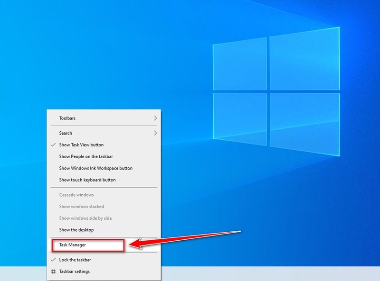The image size is (380, 281).
Task: Expand the Search submenu entry
Action: tap(104, 133)
